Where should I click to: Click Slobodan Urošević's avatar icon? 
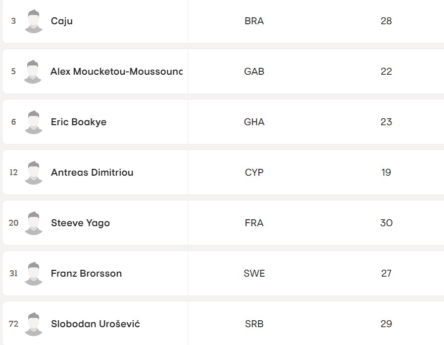[33, 324]
